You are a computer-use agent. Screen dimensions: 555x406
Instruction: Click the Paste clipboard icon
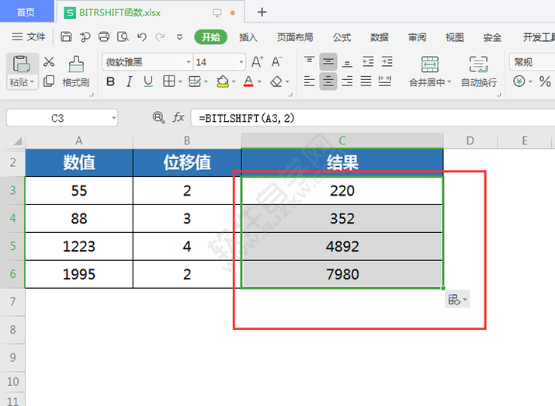click(21, 64)
